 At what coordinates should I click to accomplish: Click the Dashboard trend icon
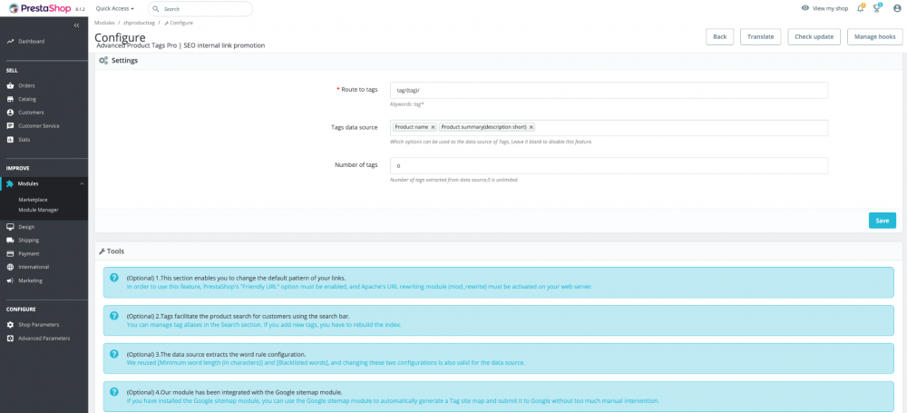tap(10, 42)
